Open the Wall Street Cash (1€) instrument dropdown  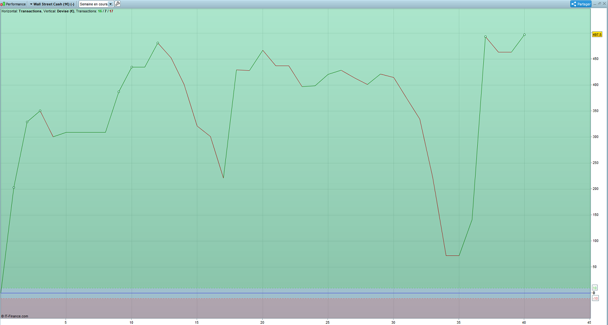(52, 4)
